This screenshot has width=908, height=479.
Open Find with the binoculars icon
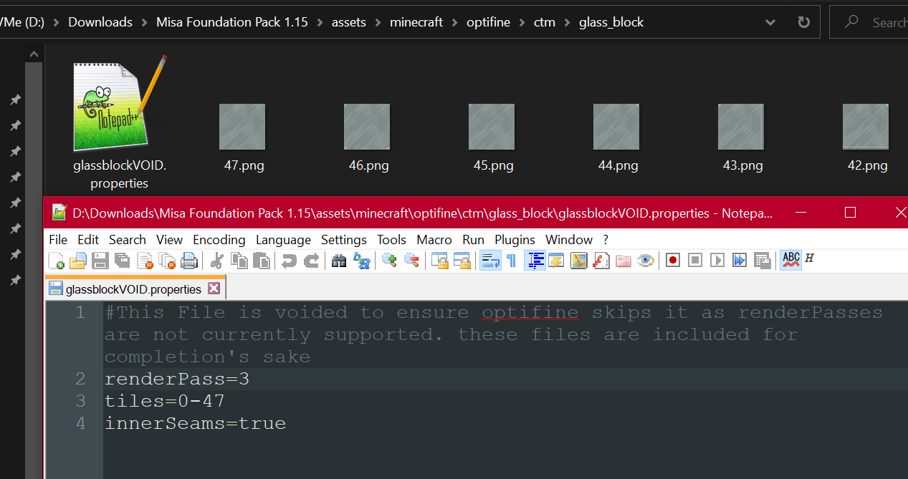338,260
